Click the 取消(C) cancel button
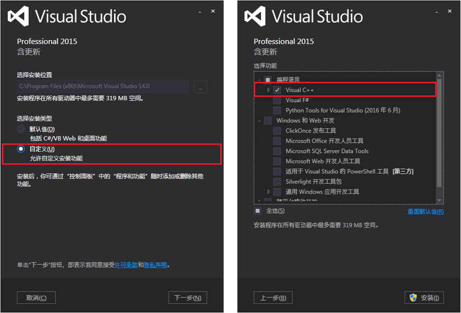 click(36, 298)
